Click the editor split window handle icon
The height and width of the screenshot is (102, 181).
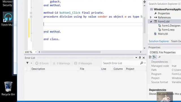pos(145,2)
